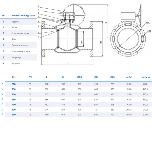Pick the radio circle beside DN 600

tap(3, 115)
